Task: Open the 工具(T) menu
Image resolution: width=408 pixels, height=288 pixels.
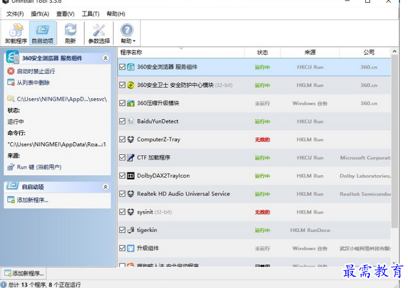Action: pos(90,14)
